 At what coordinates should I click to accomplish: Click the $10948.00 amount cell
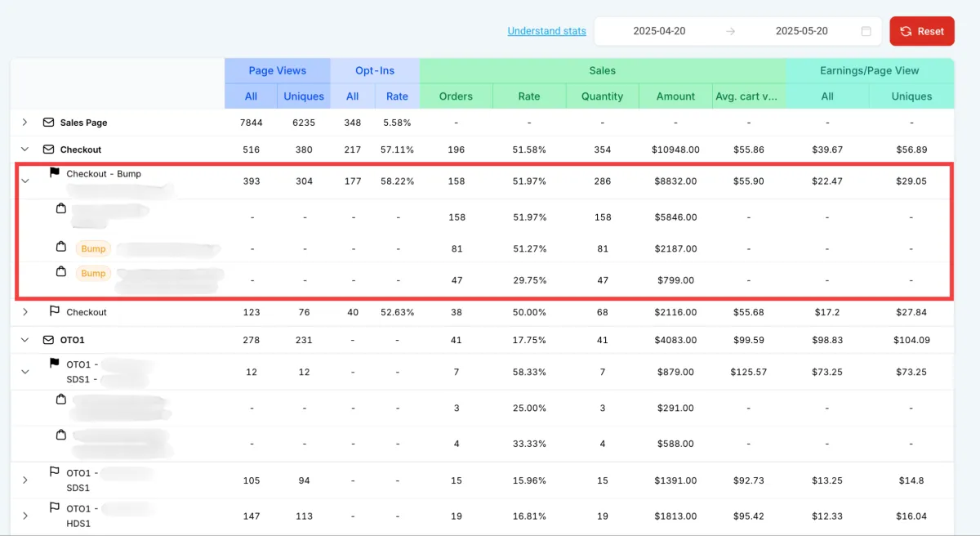point(676,150)
